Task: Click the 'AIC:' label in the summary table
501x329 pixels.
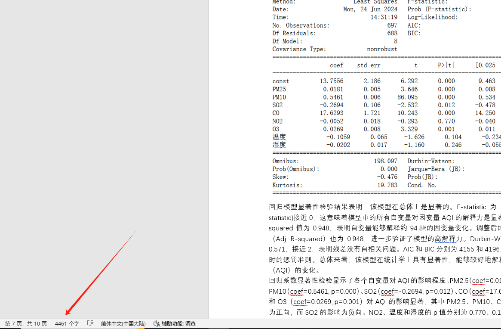Action: click(x=414, y=25)
